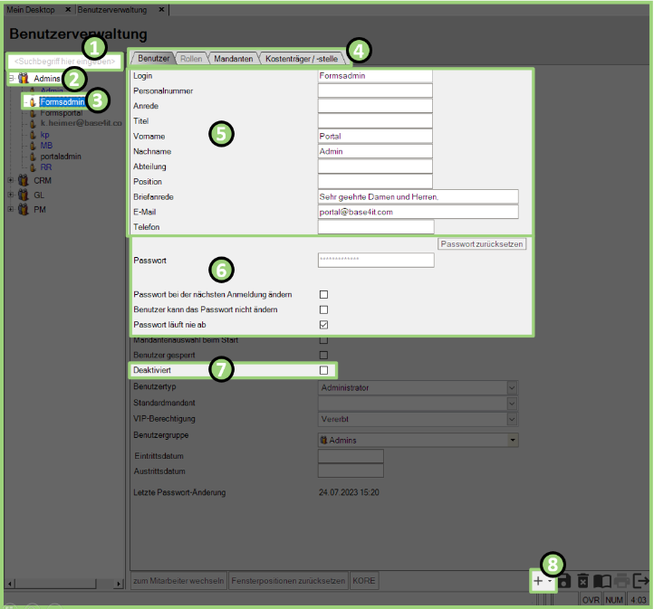This screenshot has width=654, height=609.
Task: Click the search field 'Suchbegriff hier eingeben'
Action: [x=63, y=62]
